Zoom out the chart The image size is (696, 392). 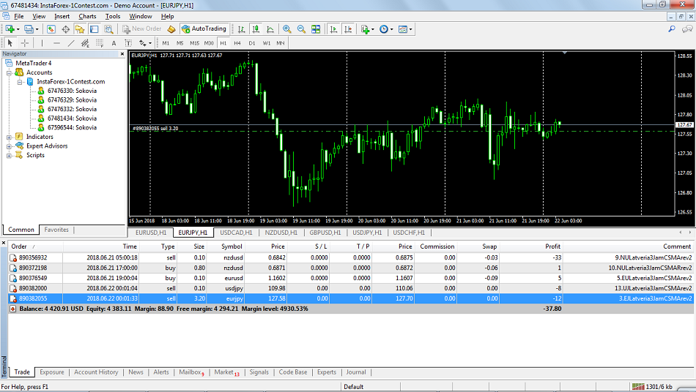(x=301, y=29)
